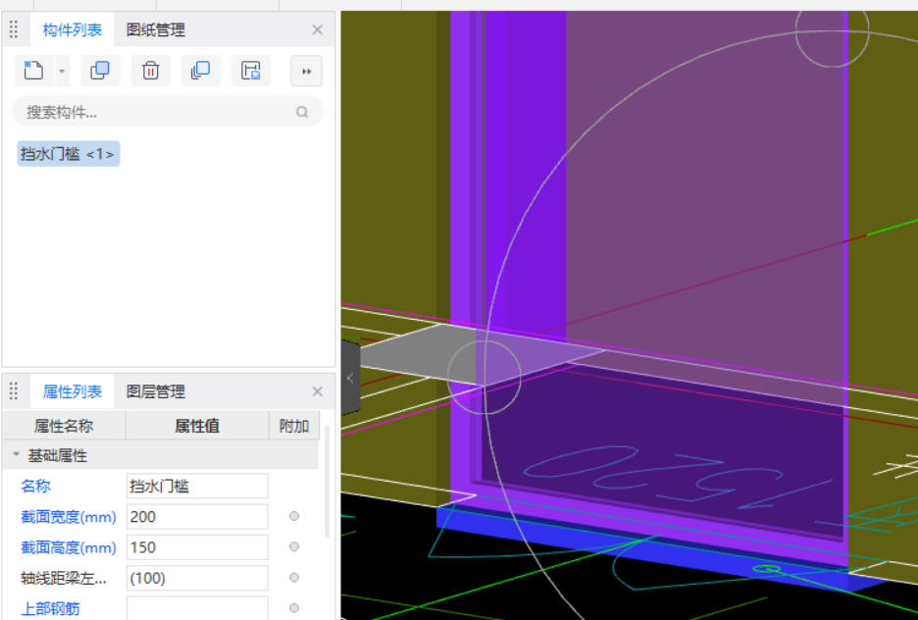Click the 截面高度(mm) property label

[x=69, y=547]
